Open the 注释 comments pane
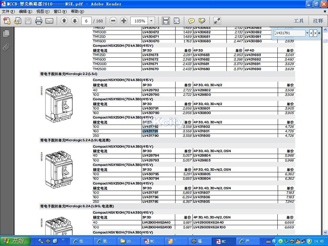Viewport: 328px width, 246px height. [x=318, y=21]
